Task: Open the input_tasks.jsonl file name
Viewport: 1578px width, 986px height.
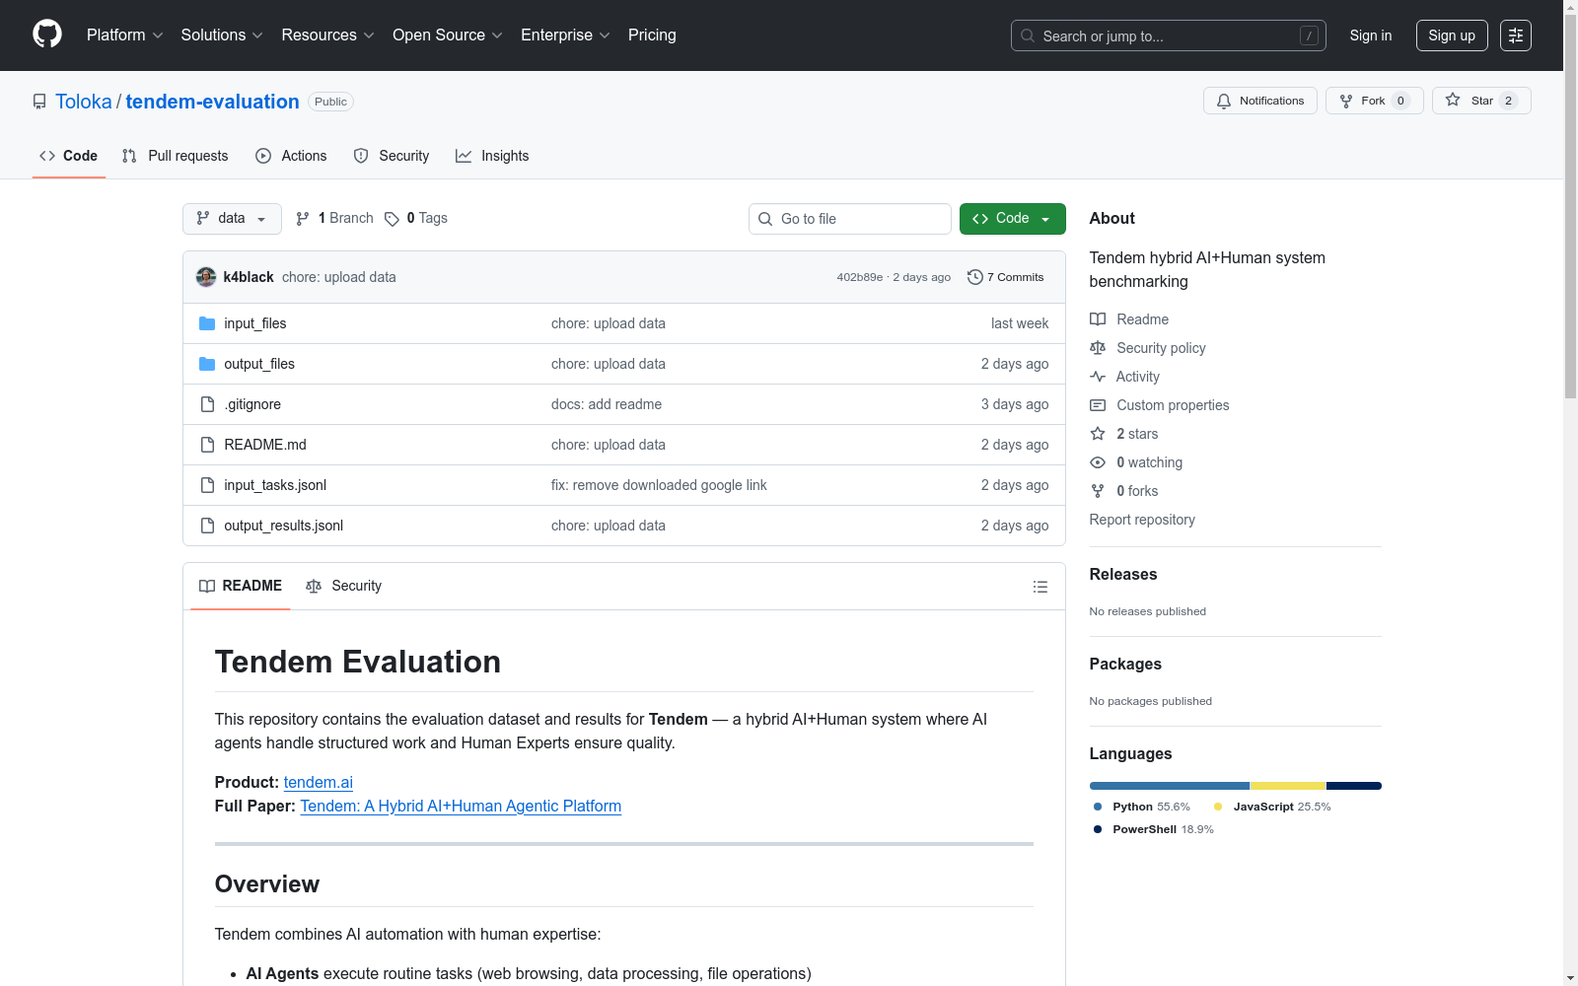Action: coord(275,485)
